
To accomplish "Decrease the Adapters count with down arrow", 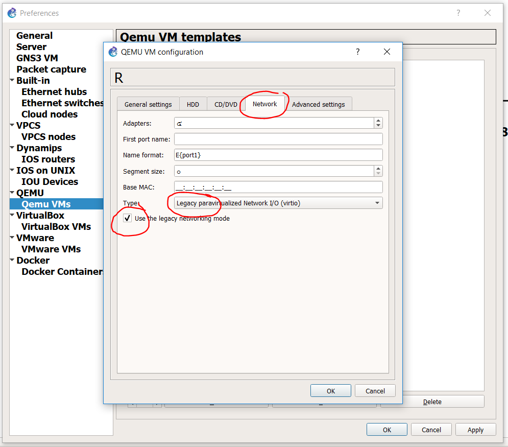I will (378, 126).
